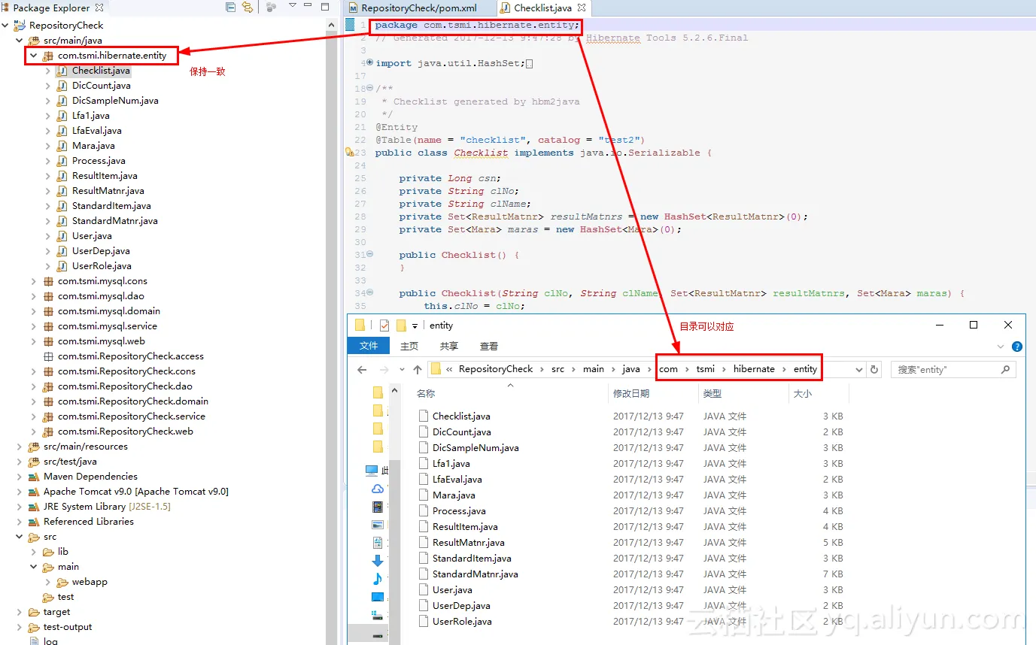Click hibernate segment in address bar
The image size is (1036, 645).
754,369
